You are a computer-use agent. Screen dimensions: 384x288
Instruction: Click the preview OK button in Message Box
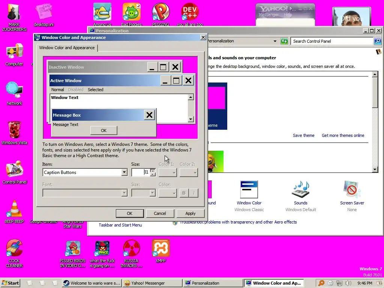[x=104, y=130]
